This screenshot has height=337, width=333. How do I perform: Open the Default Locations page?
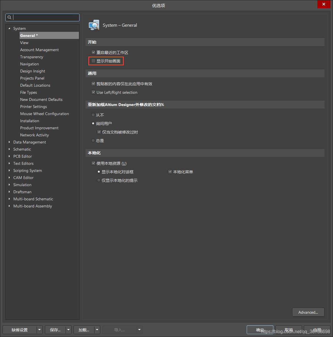[35, 85]
